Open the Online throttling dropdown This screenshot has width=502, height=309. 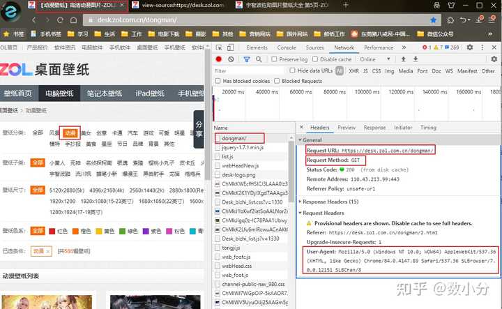coord(375,59)
